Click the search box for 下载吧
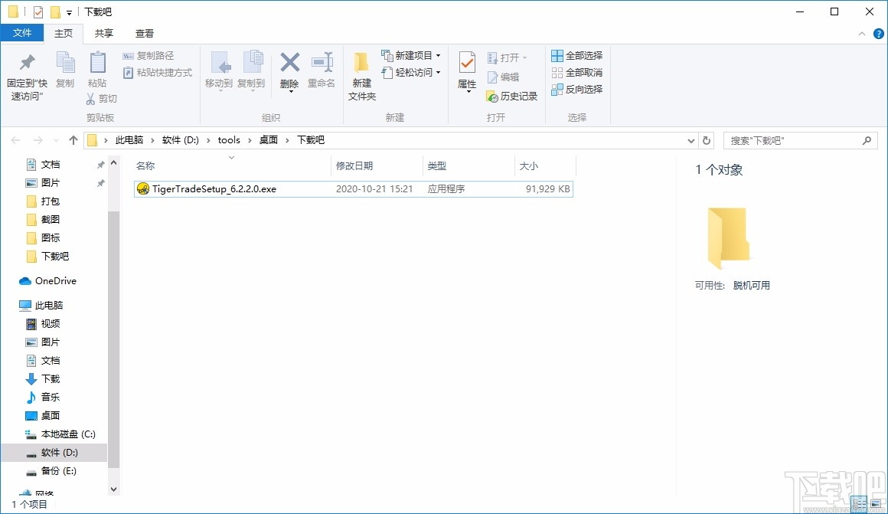This screenshot has width=888, height=514. (x=800, y=140)
